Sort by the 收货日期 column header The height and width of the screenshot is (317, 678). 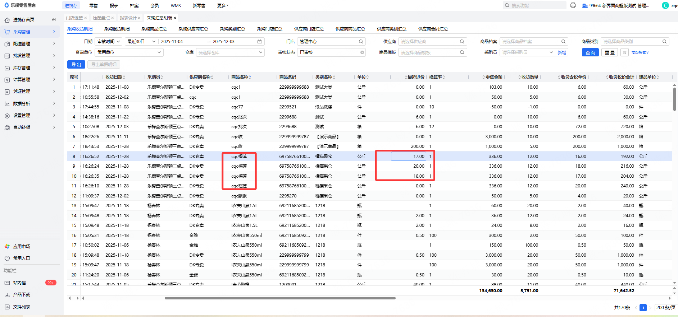115,77
